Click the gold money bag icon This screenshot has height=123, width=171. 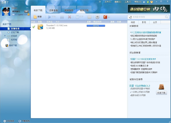(x=28, y=14)
